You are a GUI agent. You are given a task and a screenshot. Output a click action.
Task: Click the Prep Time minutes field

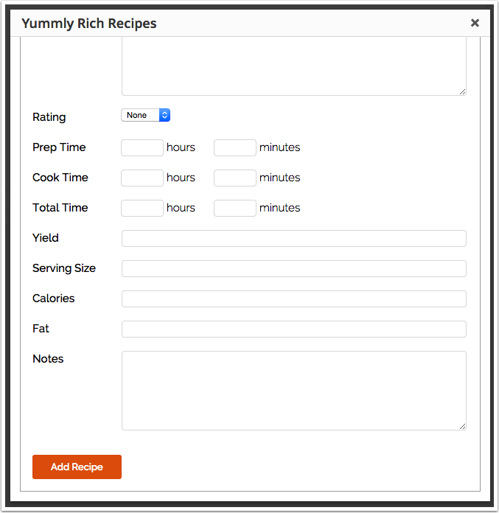click(x=235, y=147)
